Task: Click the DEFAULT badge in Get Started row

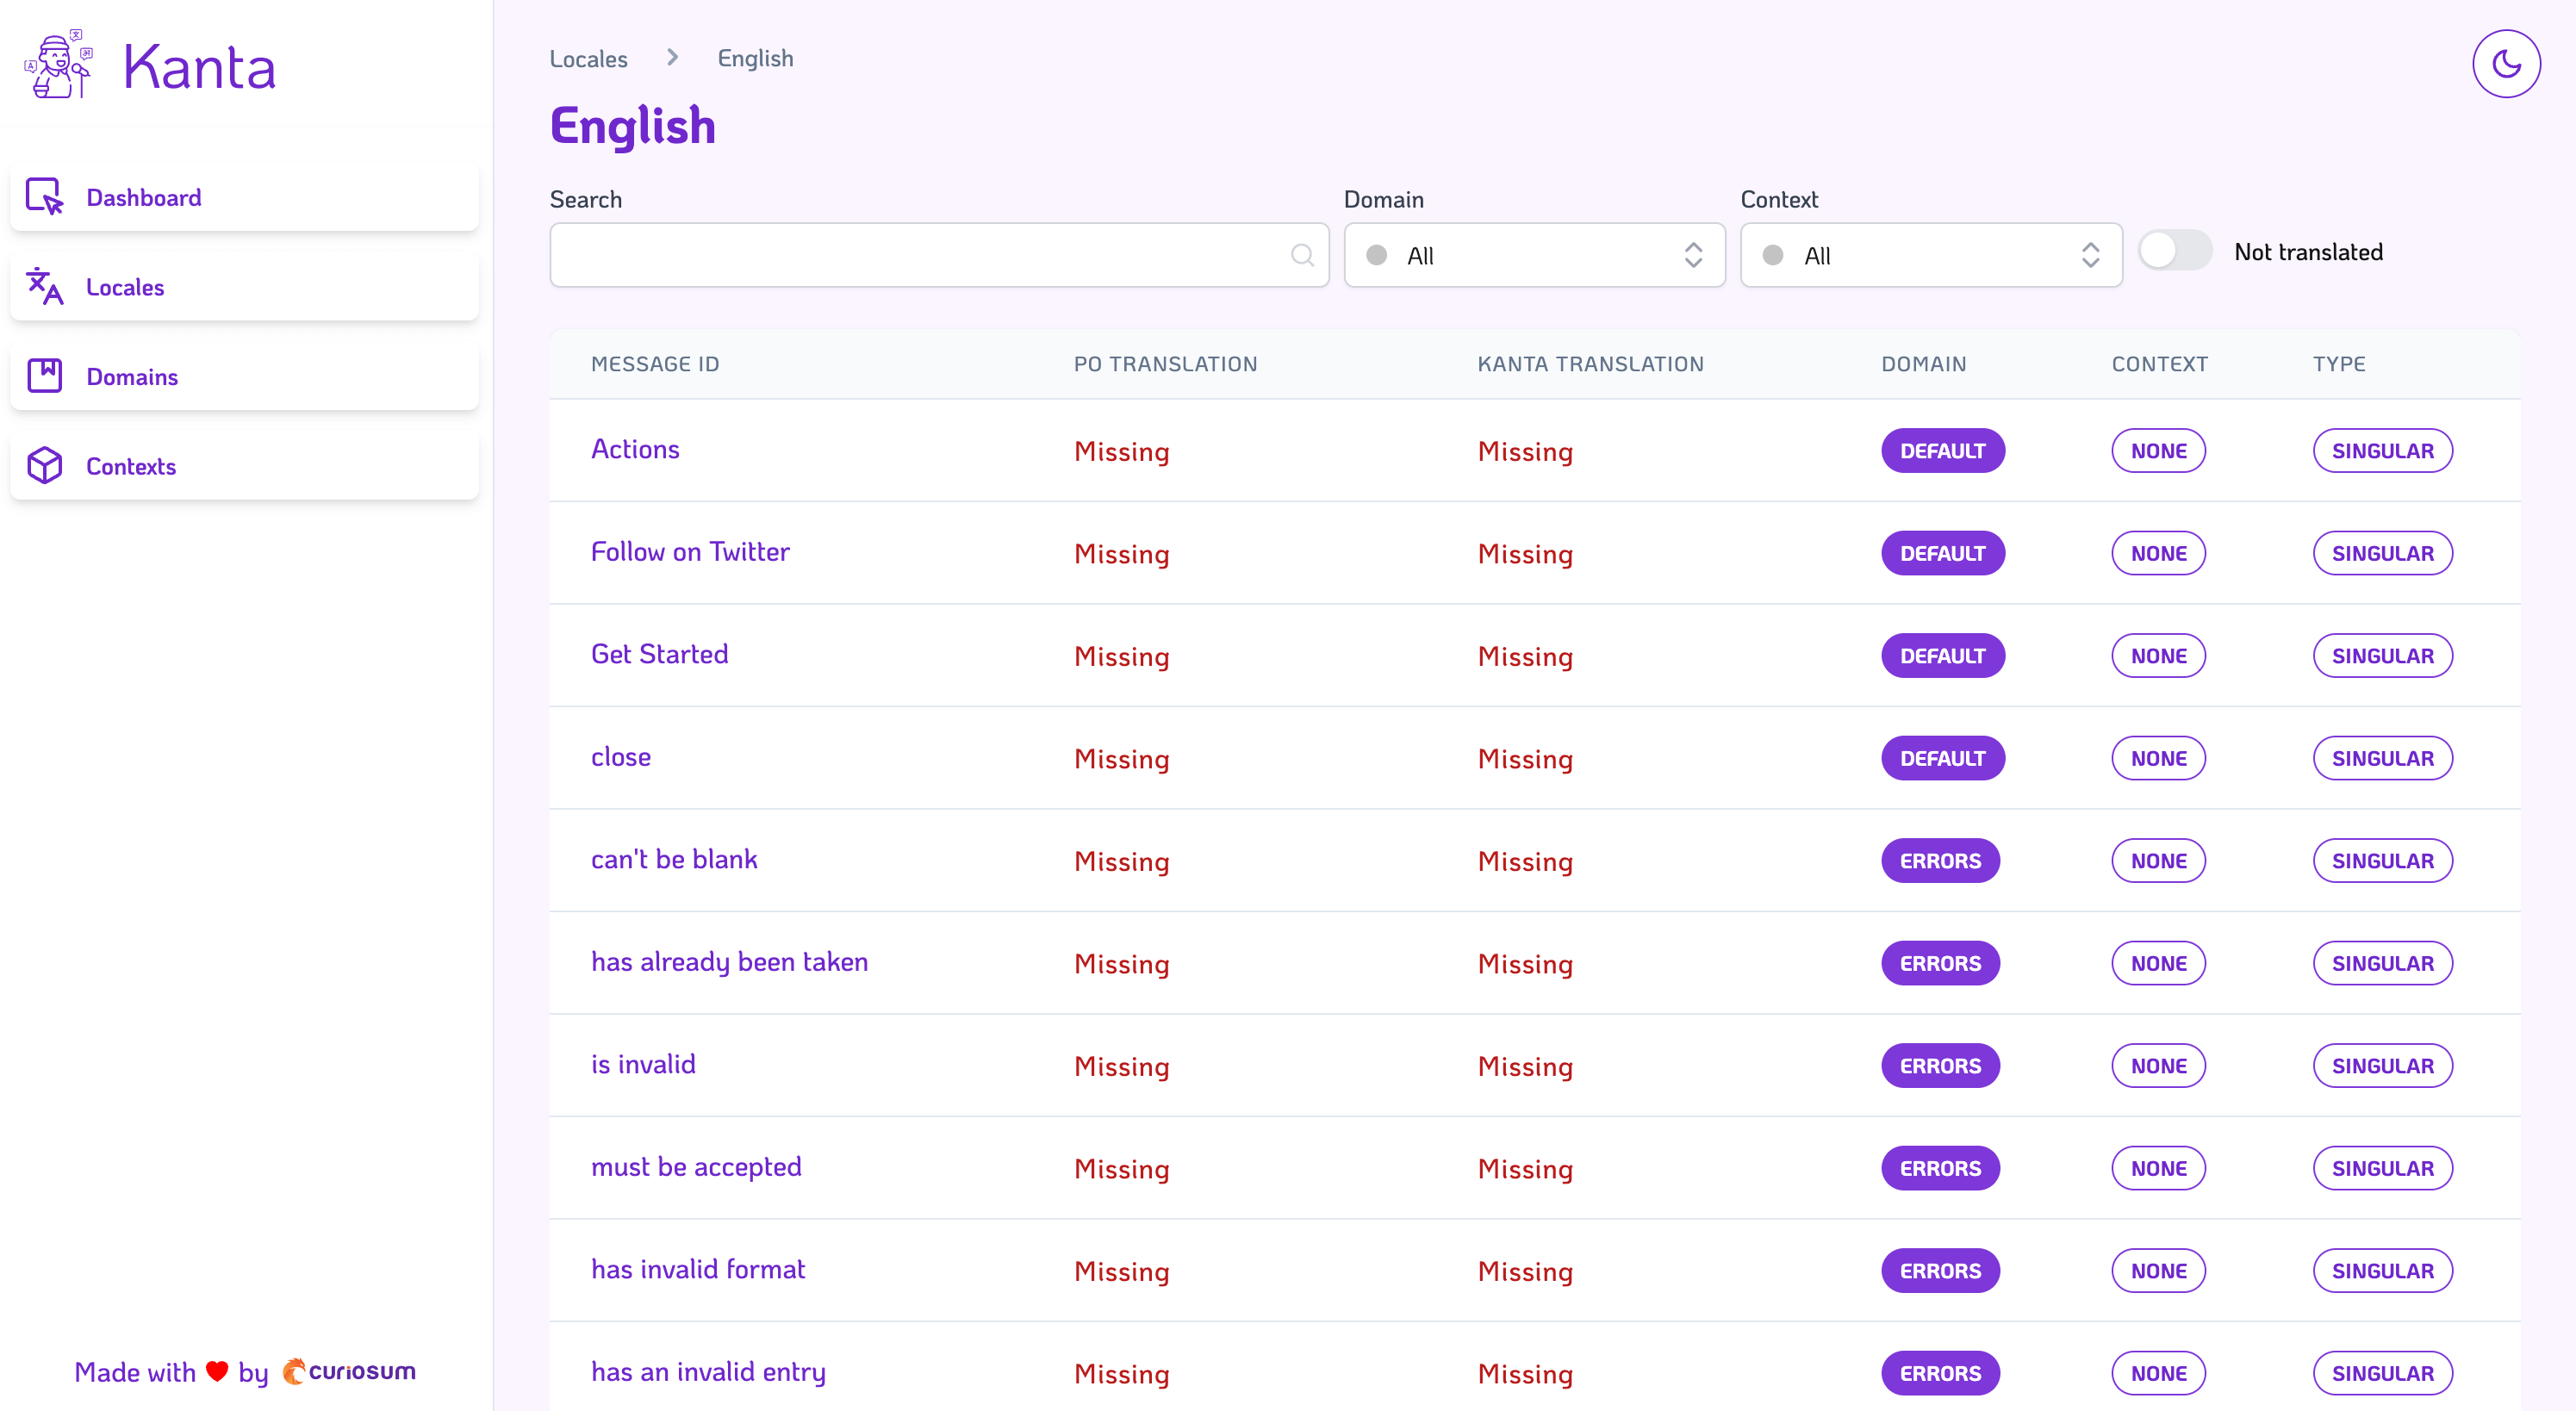Action: [1942, 656]
